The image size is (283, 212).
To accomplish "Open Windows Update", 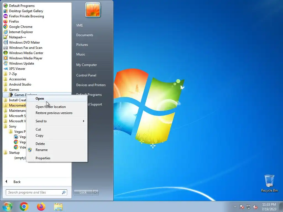I will pos(19,63).
